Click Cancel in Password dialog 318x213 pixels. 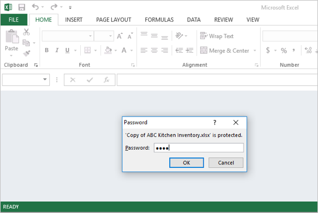coord(226,163)
